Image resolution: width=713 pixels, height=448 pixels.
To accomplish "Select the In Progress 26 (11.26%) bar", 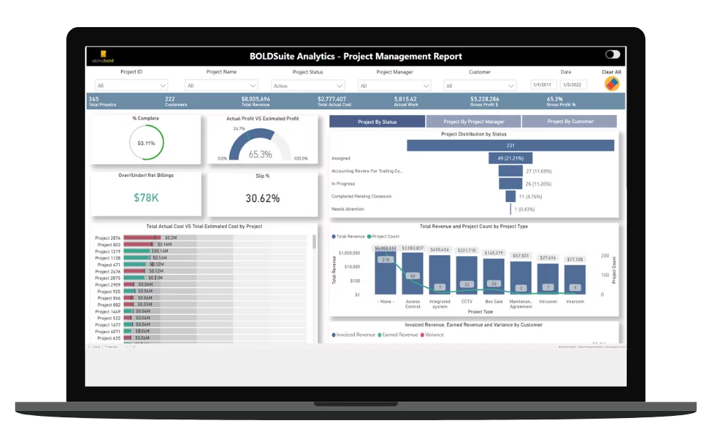I will 511,184.
